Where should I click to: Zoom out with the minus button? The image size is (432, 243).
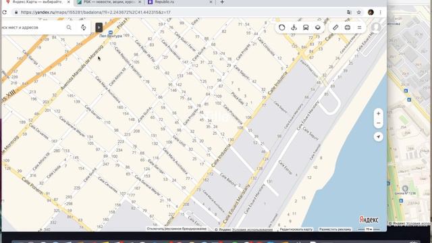[x=378, y=123]
